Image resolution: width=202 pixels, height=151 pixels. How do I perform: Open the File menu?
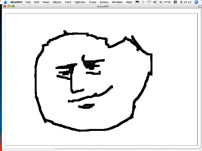pos(28,2)
